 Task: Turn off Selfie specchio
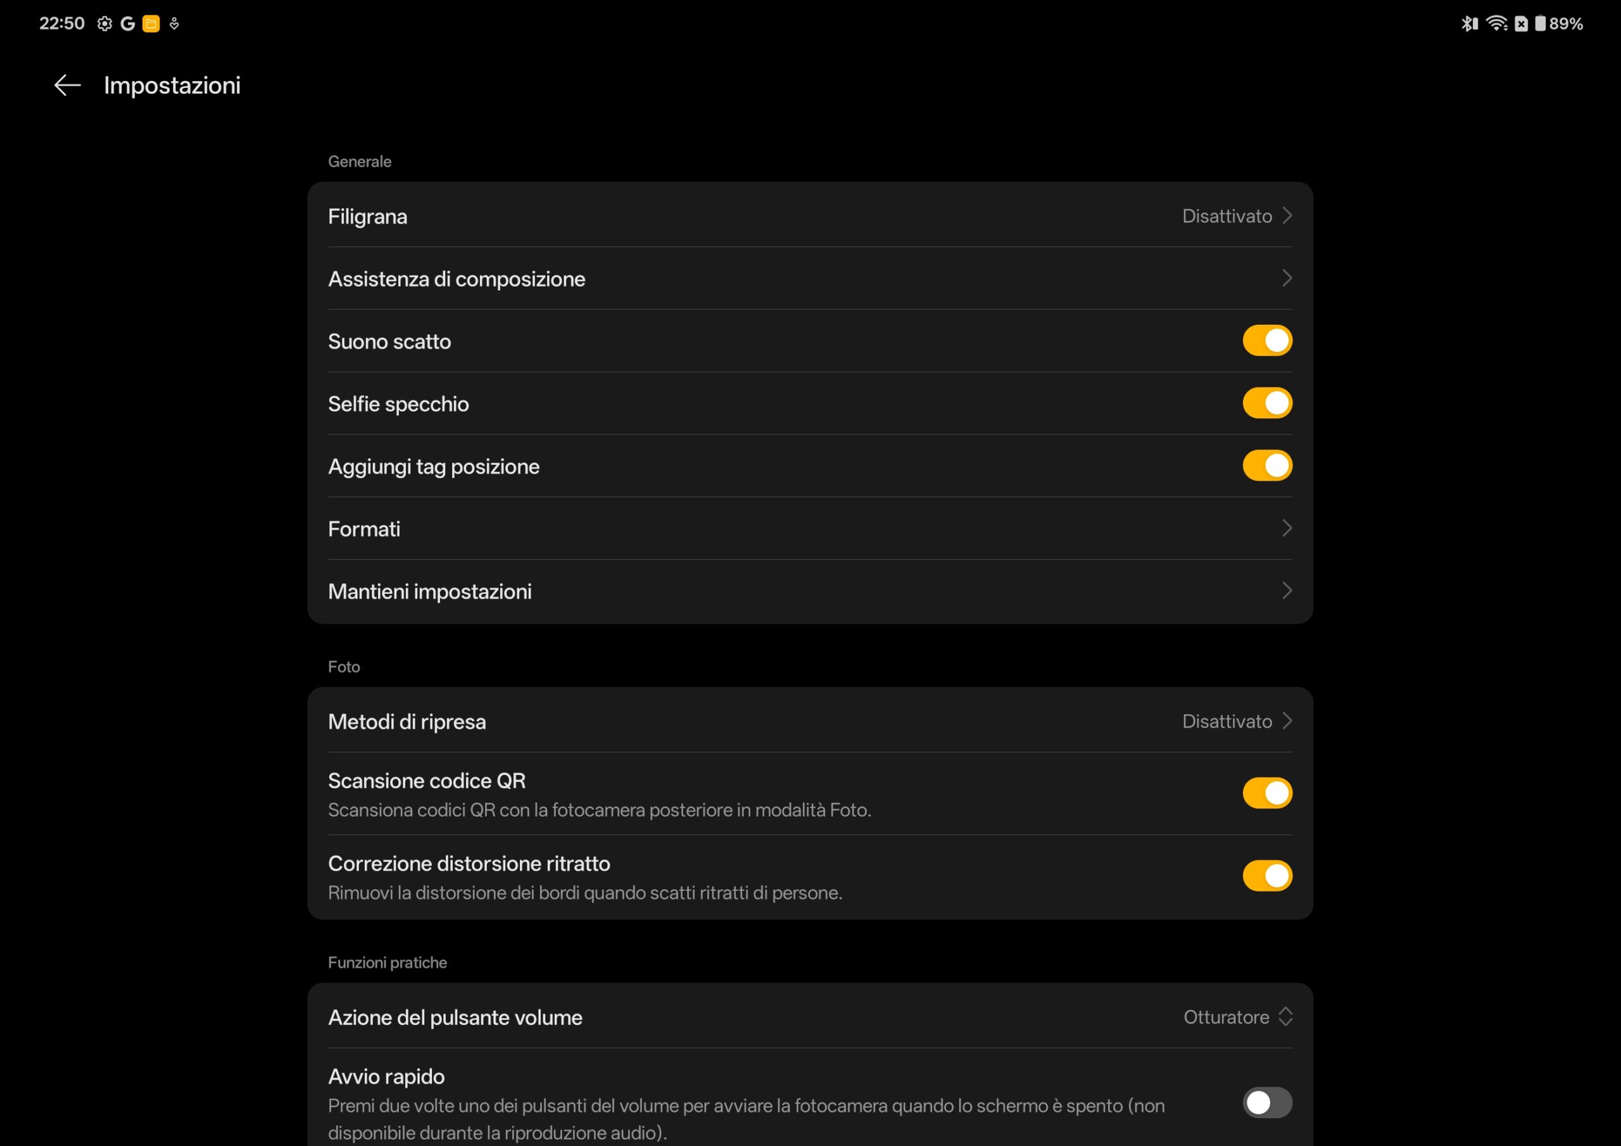(x=1266, y=403)
